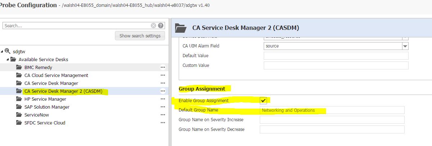Select ServiceNow in the tree

(37, 115)
